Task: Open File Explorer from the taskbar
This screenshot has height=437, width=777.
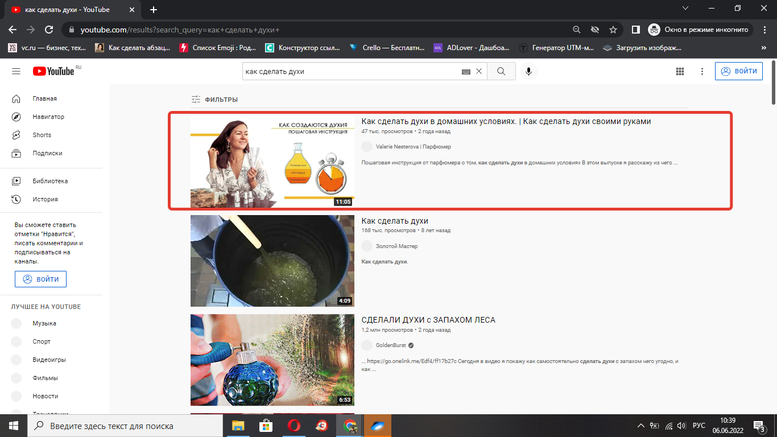Action: point(238,426)
